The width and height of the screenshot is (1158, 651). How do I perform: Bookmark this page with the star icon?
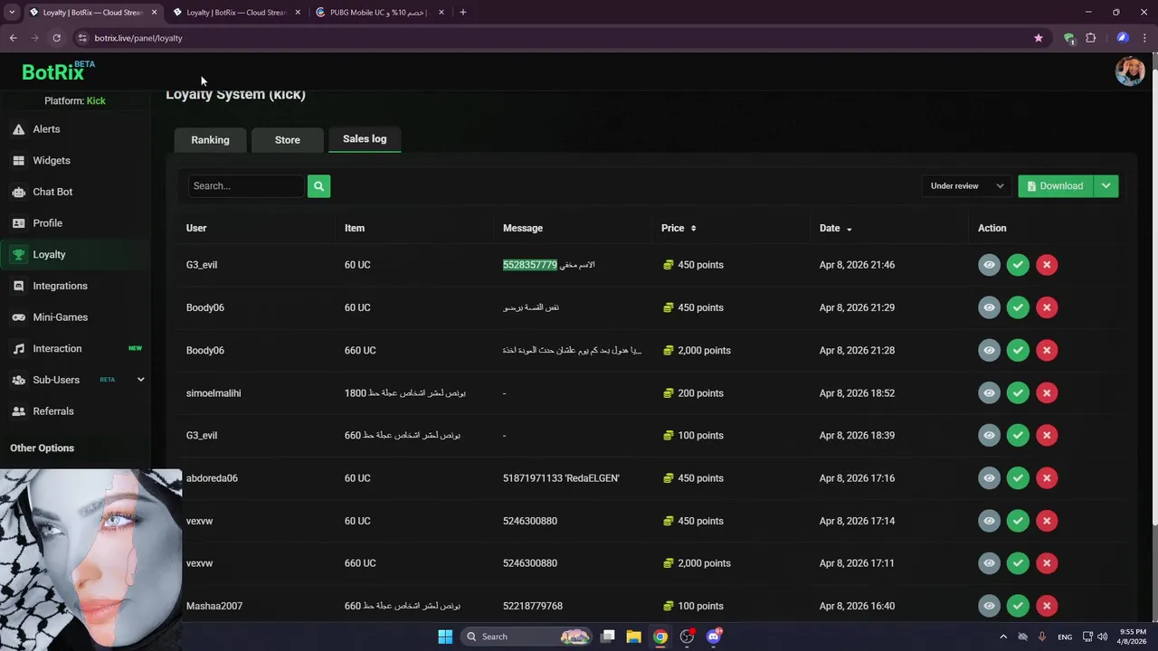[1039, 38]
